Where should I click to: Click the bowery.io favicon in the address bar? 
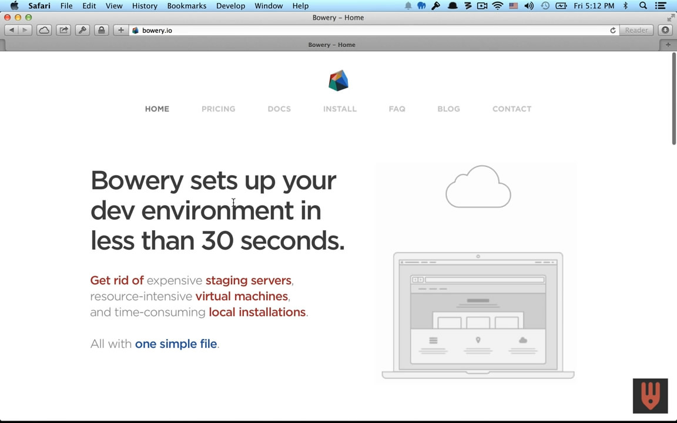click(x=135, y=30)
